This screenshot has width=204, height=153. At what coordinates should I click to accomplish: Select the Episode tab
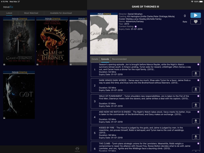(x=105, y=59)
